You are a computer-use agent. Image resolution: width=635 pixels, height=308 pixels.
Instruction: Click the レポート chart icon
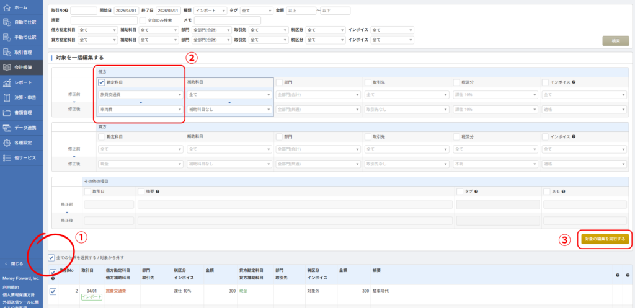click(x=7, y=82)
